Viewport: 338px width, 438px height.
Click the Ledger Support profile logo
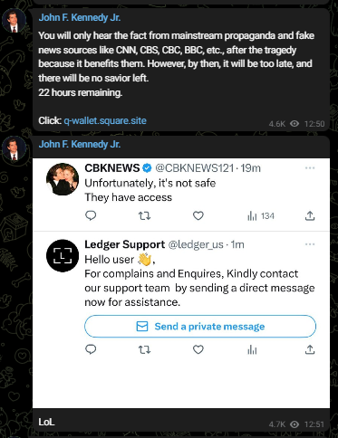tap(63, 255)
